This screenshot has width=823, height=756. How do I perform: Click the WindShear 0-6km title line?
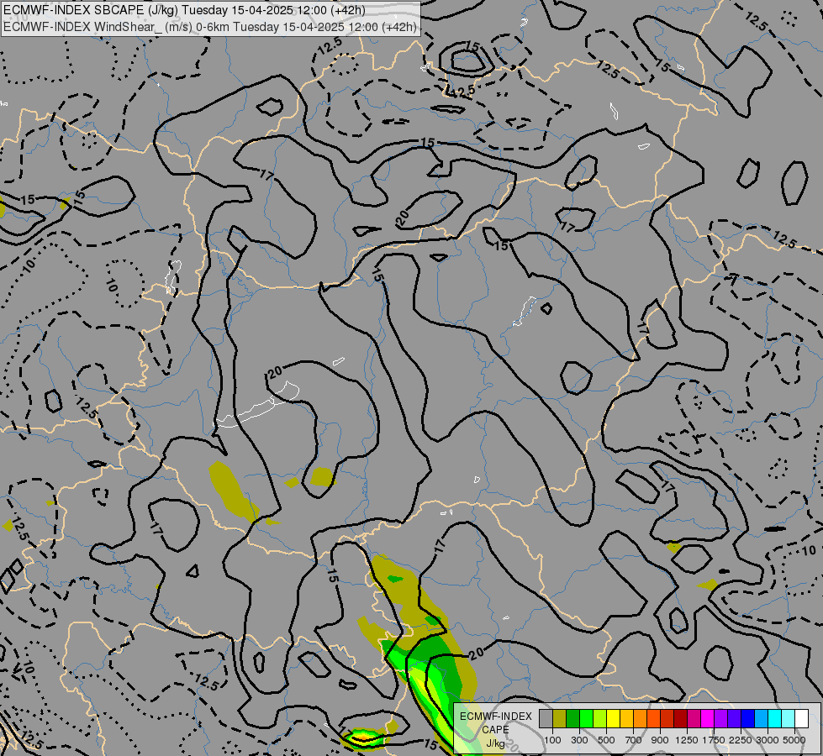[210, 27]
